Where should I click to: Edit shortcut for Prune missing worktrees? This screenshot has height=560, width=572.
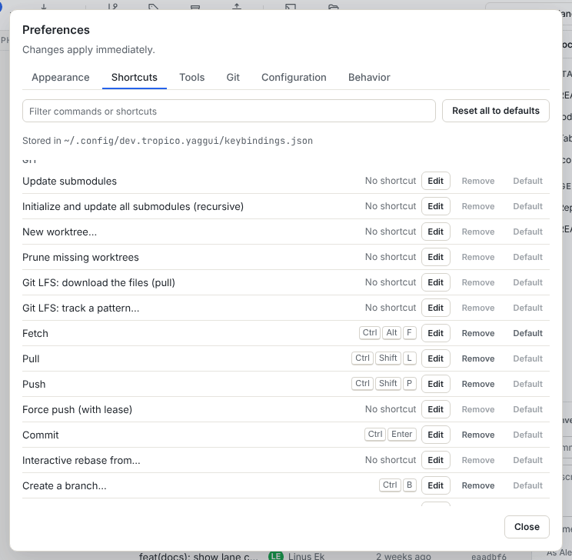click(x=436, y=257)
